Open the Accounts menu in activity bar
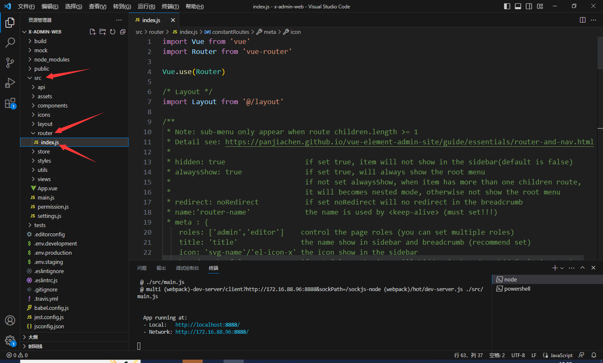Viewport: 603px width, 363px height. click(x=10, y=320)
